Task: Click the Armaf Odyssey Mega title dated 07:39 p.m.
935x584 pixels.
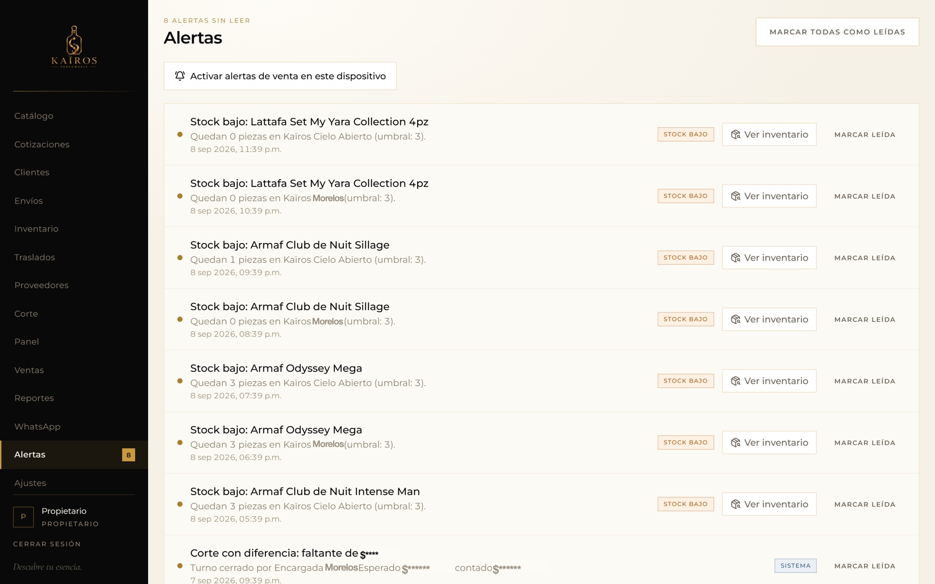Action: [276, 369]
